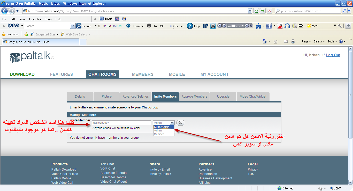Click the RSS feeds icon

click(x=275, y=41)
